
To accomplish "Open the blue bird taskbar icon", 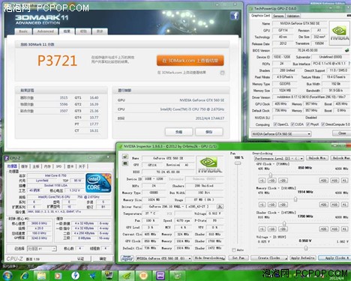I will click(x=92, y=276).
